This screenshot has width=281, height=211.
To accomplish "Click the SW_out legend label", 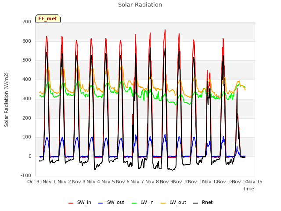I will pos(116,202).
